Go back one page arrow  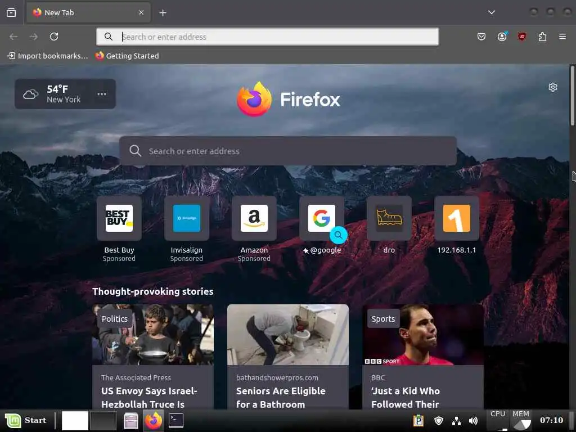13,37
